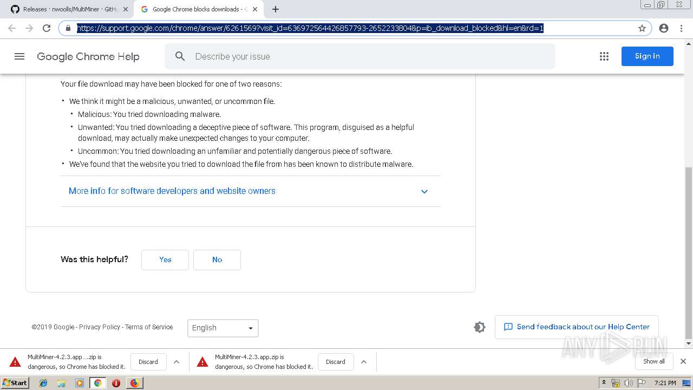693x390 pixels.
Task: Open Chrome's three-dot menu
Action: 681,28
